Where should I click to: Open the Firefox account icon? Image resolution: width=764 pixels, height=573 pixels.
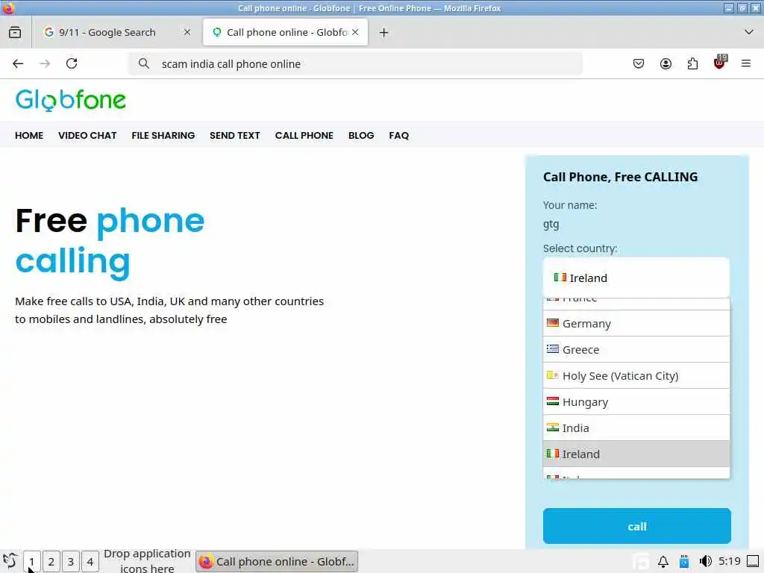666,64
